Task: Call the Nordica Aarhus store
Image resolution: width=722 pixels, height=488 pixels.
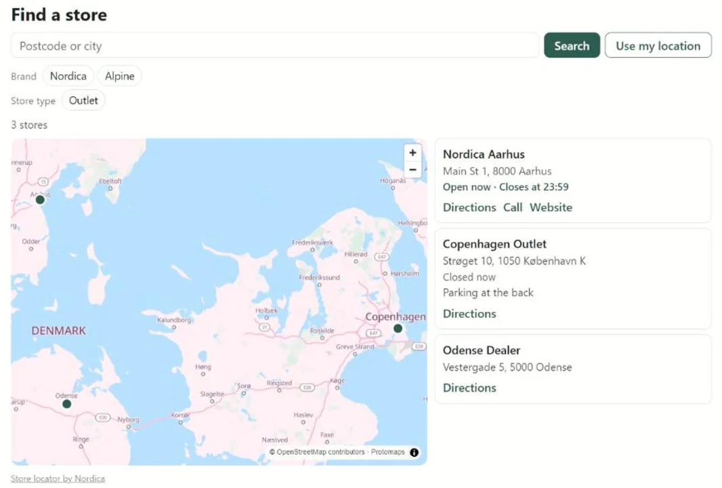Action: coord(513,207)
